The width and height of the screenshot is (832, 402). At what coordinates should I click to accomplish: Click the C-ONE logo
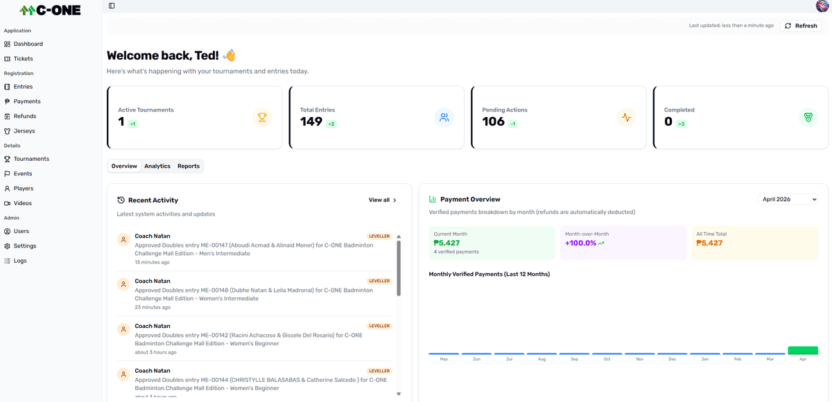pos(50,10)
